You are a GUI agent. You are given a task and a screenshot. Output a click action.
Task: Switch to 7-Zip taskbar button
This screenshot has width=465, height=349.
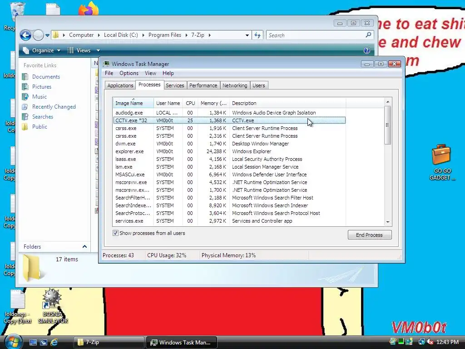(109, 343)
